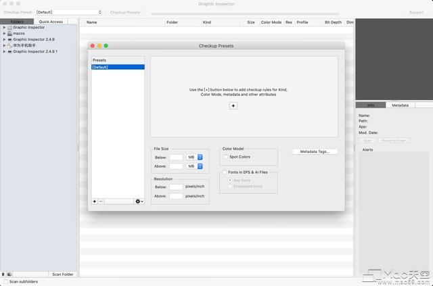The image size is (433, 286).
Task: Sort by the Res column header
Action: (x=290, y=22)
